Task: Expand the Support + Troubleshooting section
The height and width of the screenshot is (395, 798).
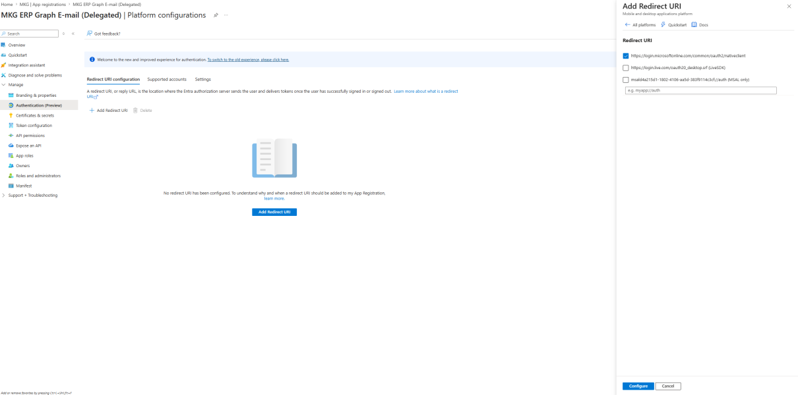Action: 3,196
